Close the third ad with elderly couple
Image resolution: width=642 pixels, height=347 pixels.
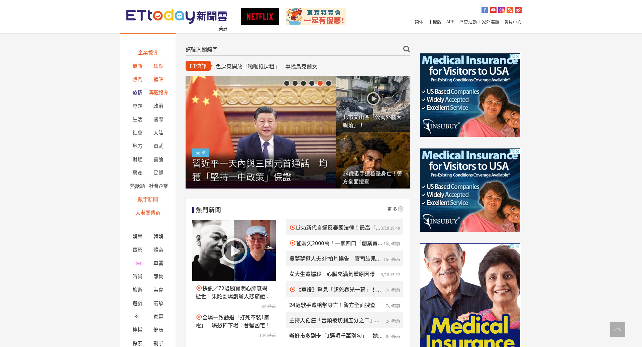518,246
